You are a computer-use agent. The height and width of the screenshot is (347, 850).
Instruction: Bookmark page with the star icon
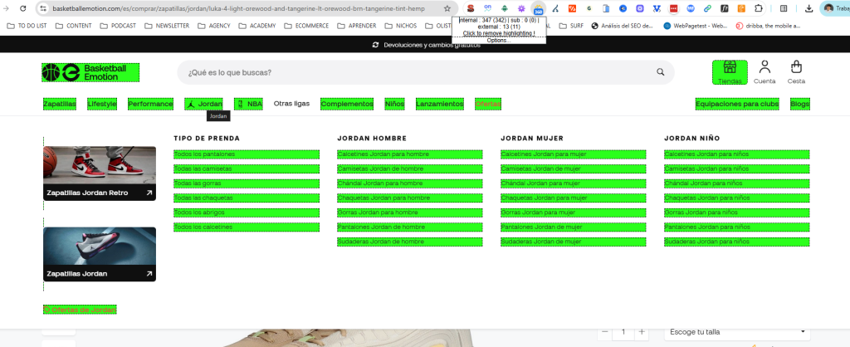tap(447, 7)
